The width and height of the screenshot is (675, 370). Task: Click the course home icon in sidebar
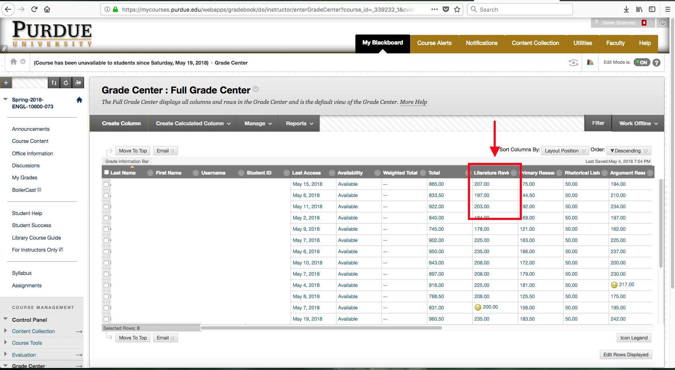[x=79, y=100]
